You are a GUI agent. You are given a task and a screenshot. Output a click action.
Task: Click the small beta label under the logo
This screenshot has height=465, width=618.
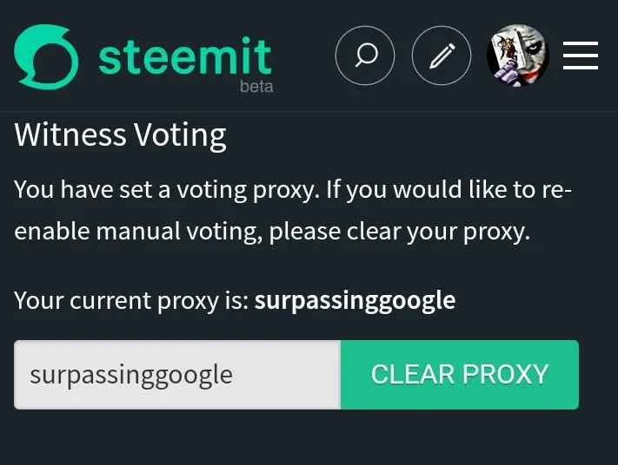coord(256,86)
